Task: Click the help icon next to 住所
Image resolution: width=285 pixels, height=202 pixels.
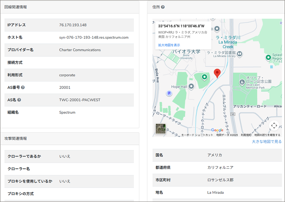Action: pyautogui.click(x=163, y=7)
